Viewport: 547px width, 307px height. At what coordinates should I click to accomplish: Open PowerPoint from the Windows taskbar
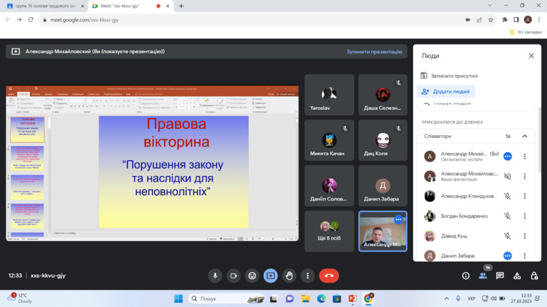coord(353,299)
